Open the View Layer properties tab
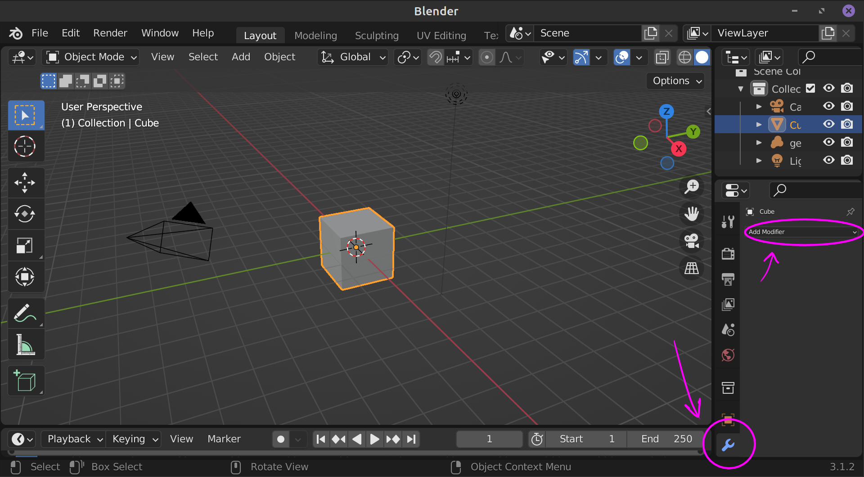 [728, 305]
